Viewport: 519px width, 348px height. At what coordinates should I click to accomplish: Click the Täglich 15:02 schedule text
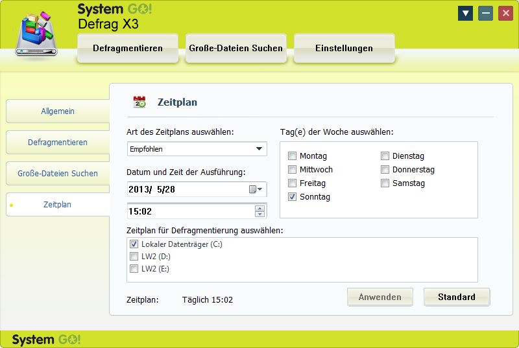click(208, 300)
